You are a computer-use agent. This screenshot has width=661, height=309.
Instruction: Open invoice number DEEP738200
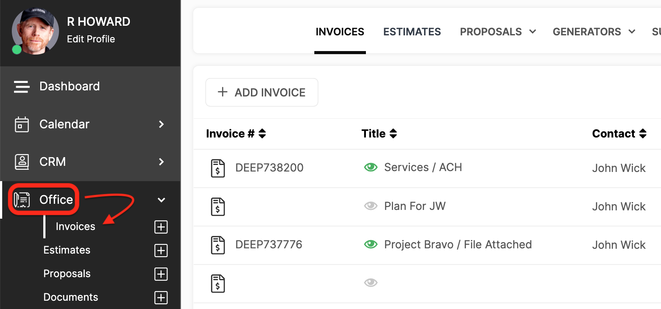269,168
